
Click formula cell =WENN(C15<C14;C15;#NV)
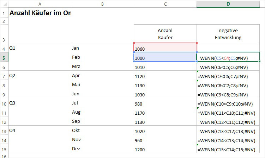[228, 148]
